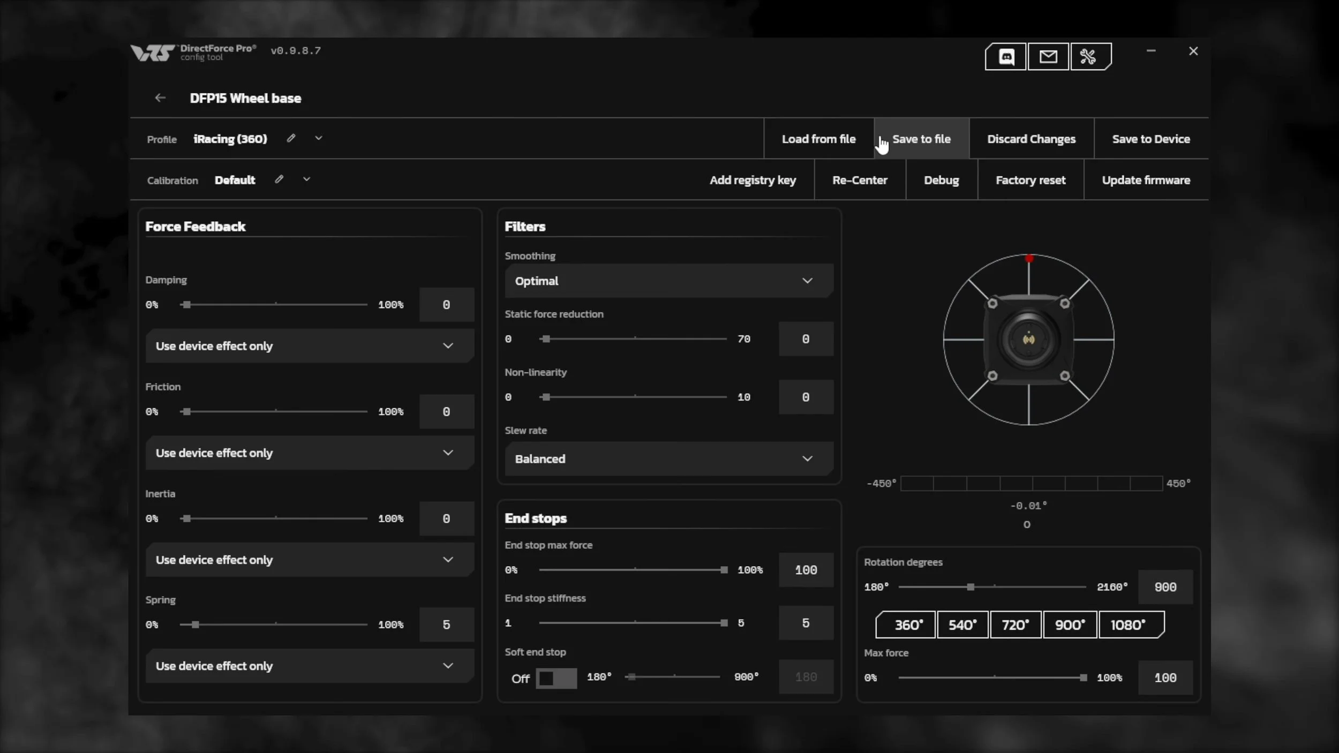1339x753 pixels.
Task: Click Factory reset
Action: pos(1030,180)
